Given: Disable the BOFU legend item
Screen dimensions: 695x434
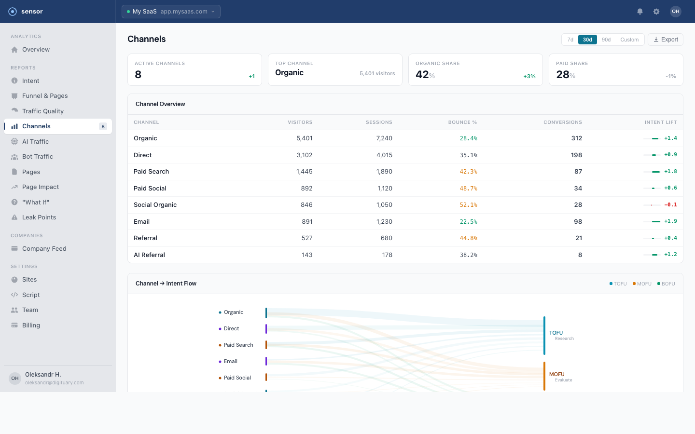Looking at the screenshot, I should pyautogui.click(x=666, y=284).
